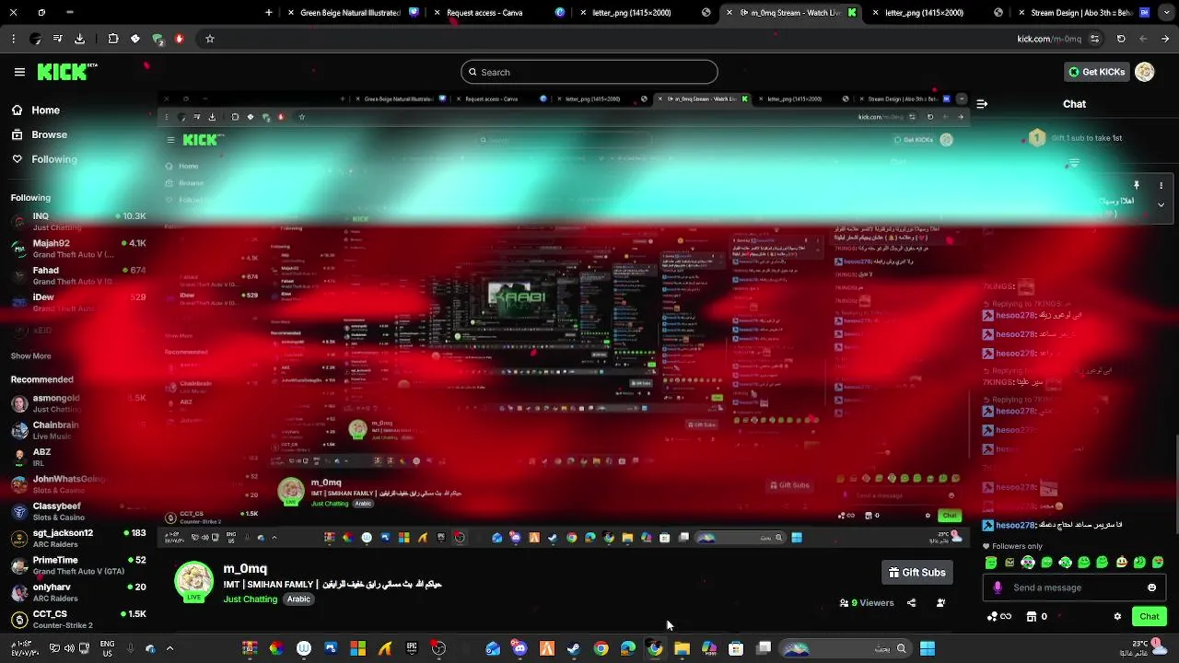Viewport: 1179px width, 663px height.
Task: Click the red shield extension icon
Action: click(x=180, y=39)
